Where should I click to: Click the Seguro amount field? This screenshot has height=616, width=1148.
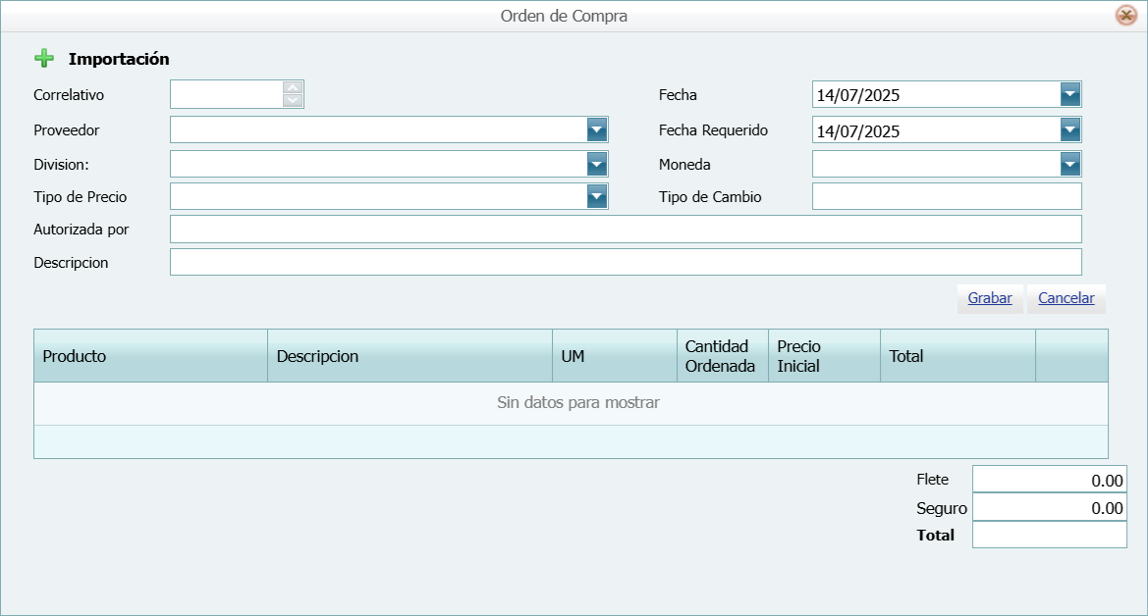pos(1049,508)
